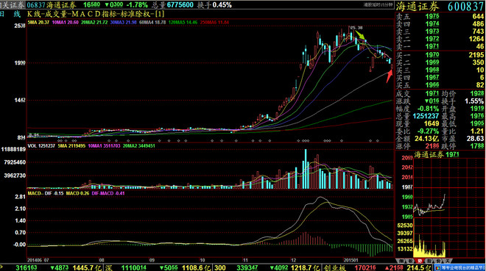
Task: Click the yellow MACD 0.26 label
Action: [77, 193]
